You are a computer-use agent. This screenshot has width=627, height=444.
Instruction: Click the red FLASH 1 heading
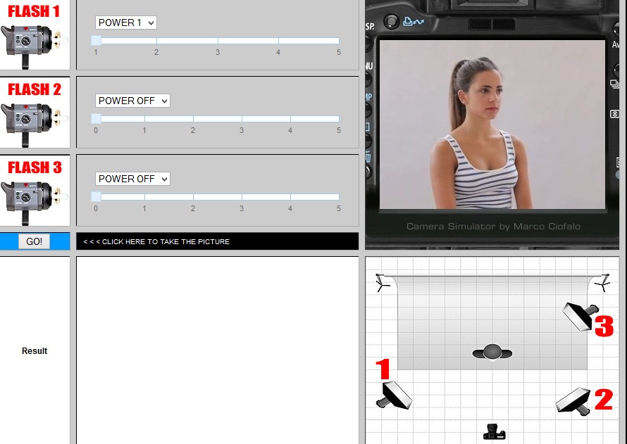(34, 11)
